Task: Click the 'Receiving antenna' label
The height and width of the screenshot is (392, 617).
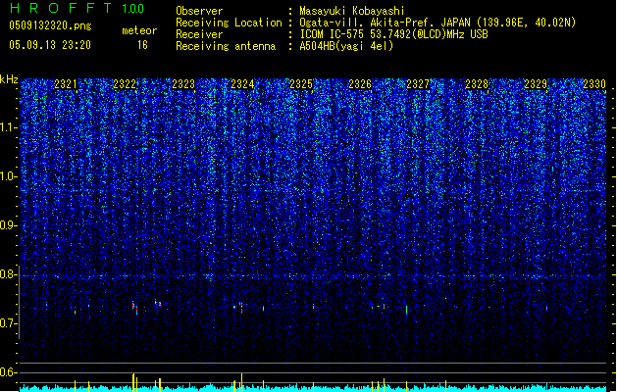Action: click(x=226, y=46)
